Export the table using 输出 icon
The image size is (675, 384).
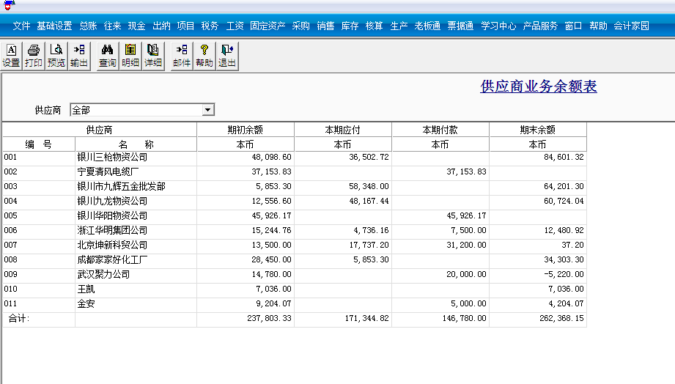coord(79,56)
